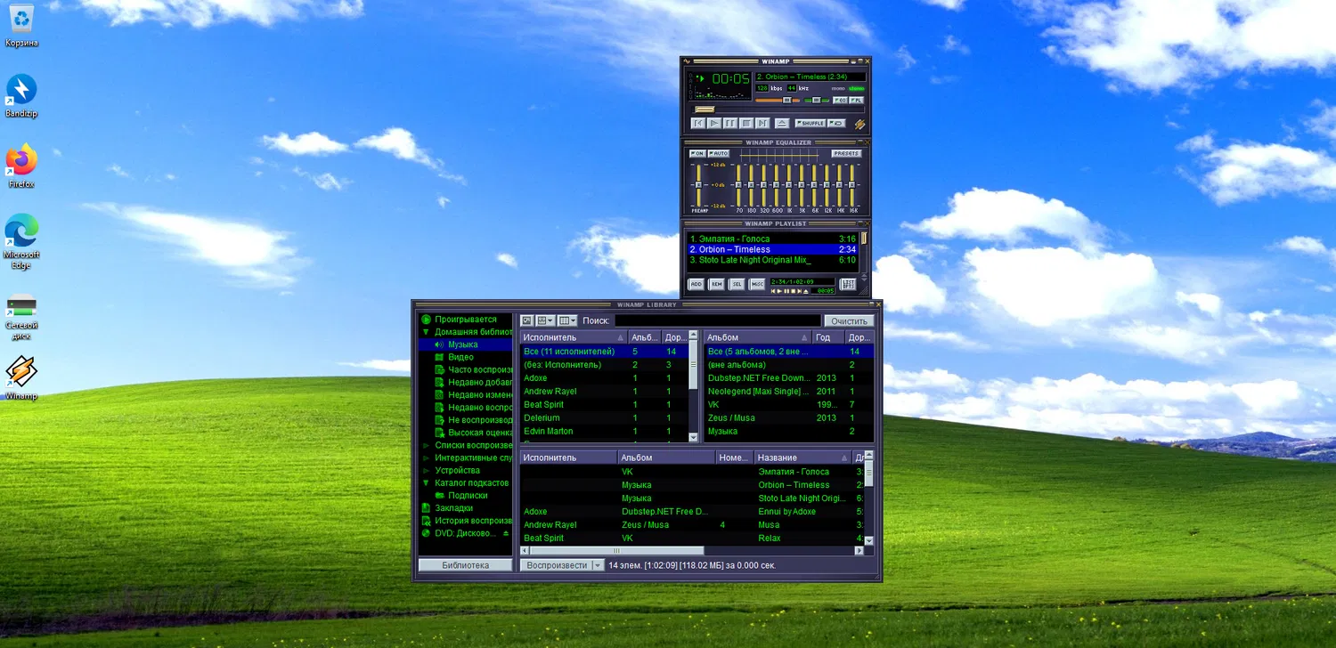Toggle Shuffle mode in Winamp
The width and height of the screenshot is (1336, 648).
click(811, 124)
